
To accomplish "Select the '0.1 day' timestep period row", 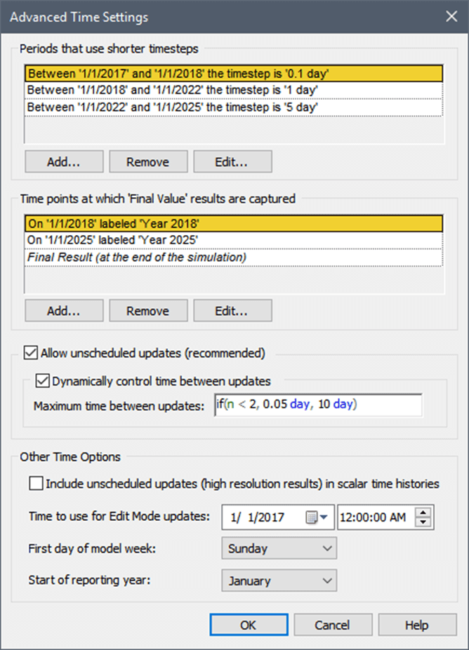I will click(x=234, y=74).
